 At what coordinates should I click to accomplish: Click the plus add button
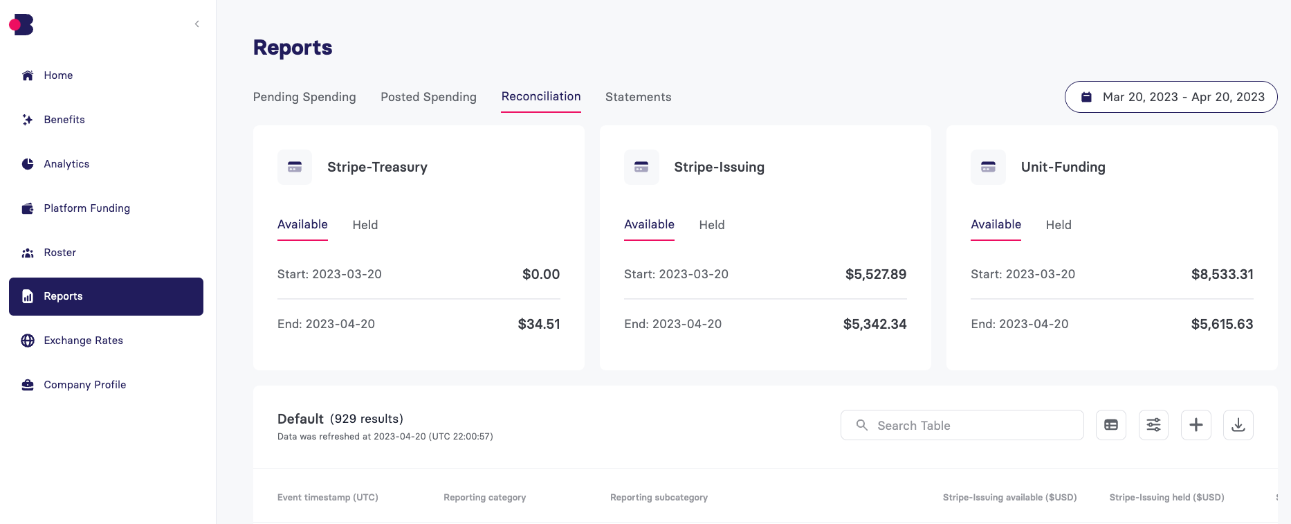click(1196, 425)
